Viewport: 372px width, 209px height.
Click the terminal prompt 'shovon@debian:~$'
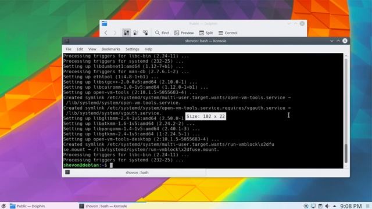tap(85, 165)
